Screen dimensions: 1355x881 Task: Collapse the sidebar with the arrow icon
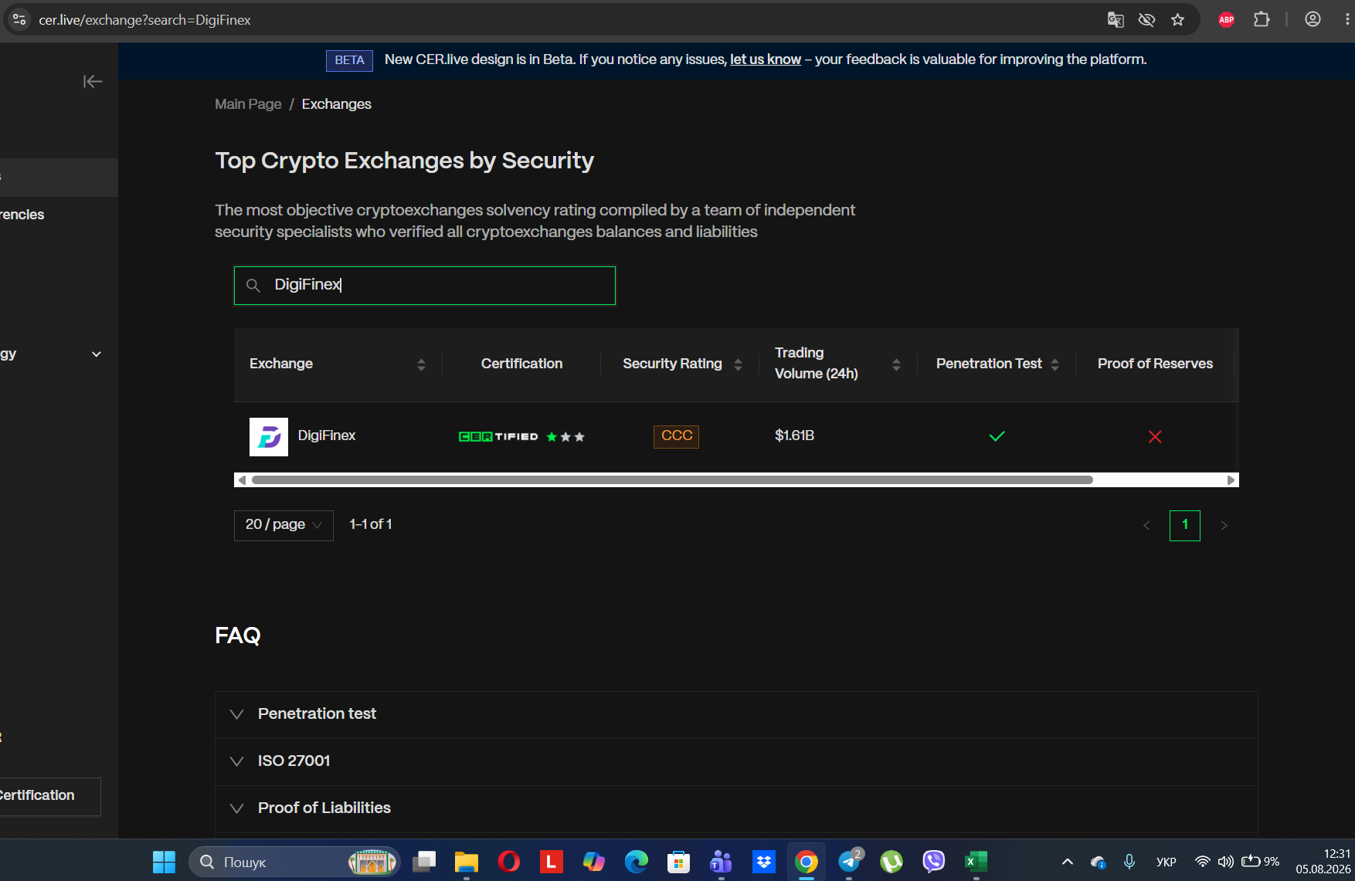coord(93,81)
